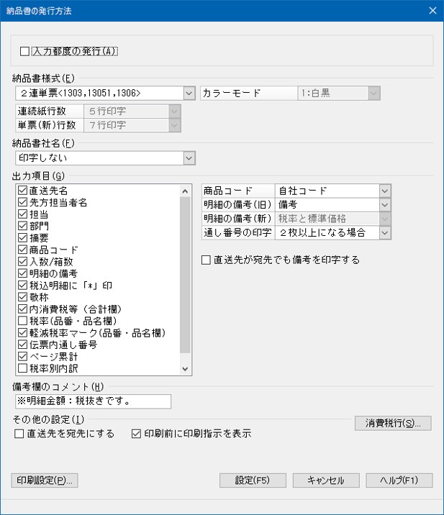
Task: Open the 商品コード 自社コード dropdown
Action: [385, 191]
